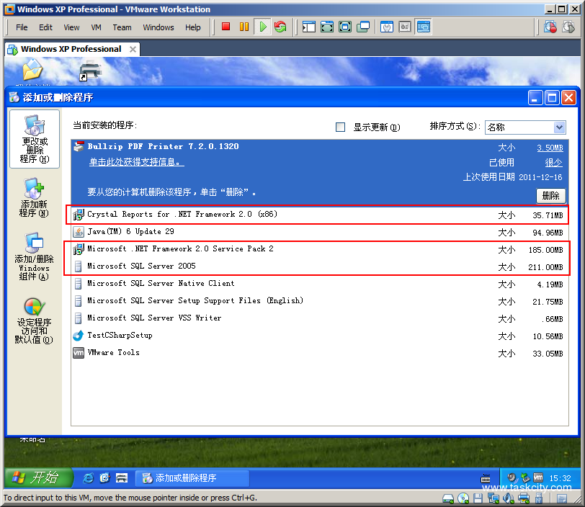585x507 pixels.
Task: Click the 3.50MB size link
Action: click(x=550, y=148)
